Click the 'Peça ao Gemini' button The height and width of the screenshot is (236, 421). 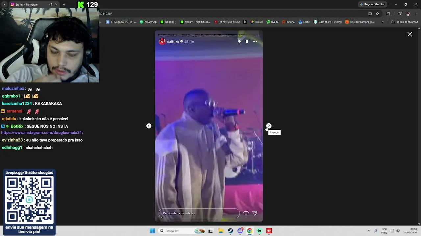point(372,4)
